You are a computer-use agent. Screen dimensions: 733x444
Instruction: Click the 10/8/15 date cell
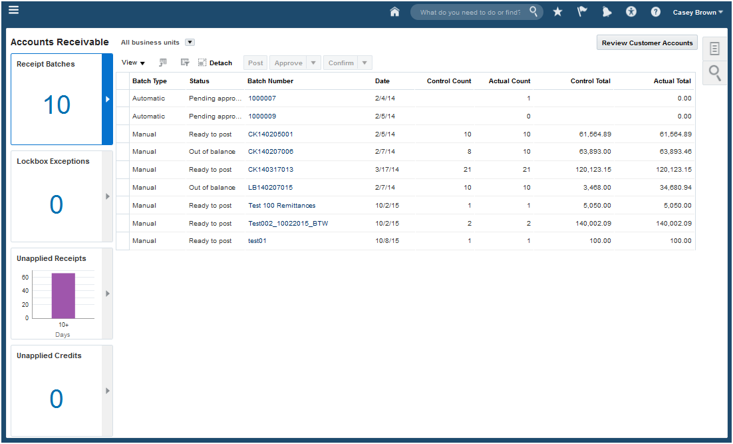pos(386,240)
